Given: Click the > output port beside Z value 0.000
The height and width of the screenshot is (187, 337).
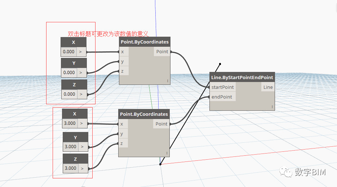Looking at the screenshot, I should pos(82,94).
